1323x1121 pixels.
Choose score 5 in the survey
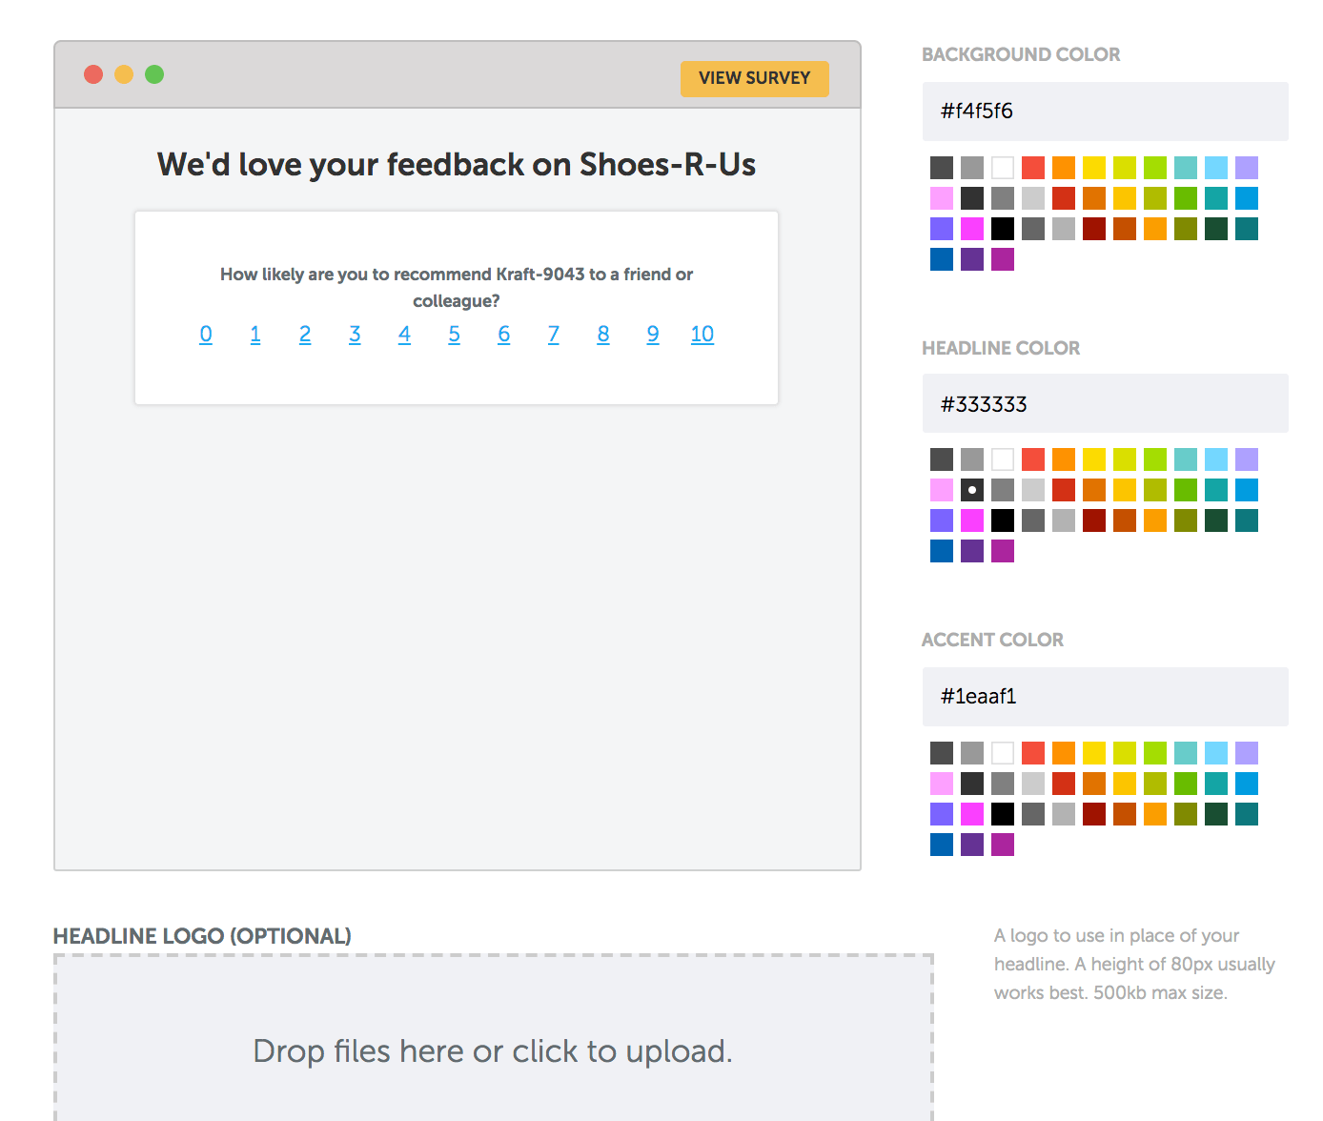coord(455,335)
